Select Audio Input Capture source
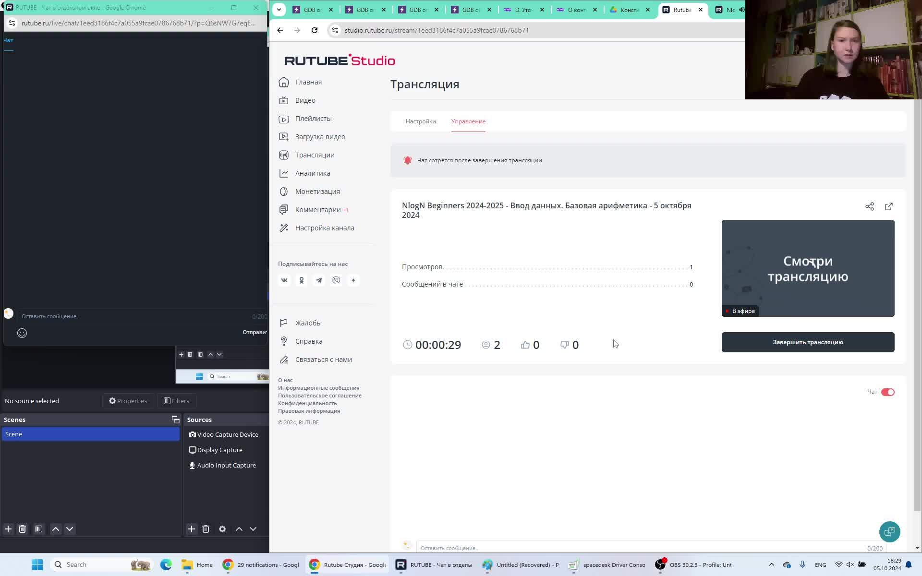 click(222, 465)
